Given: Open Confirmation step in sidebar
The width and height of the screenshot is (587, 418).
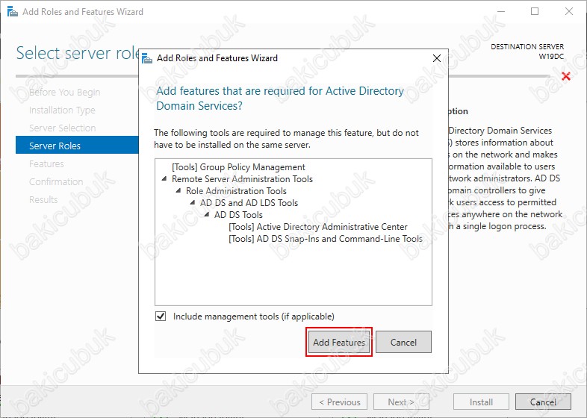Looking at the screenshot, I should point(56,182).
